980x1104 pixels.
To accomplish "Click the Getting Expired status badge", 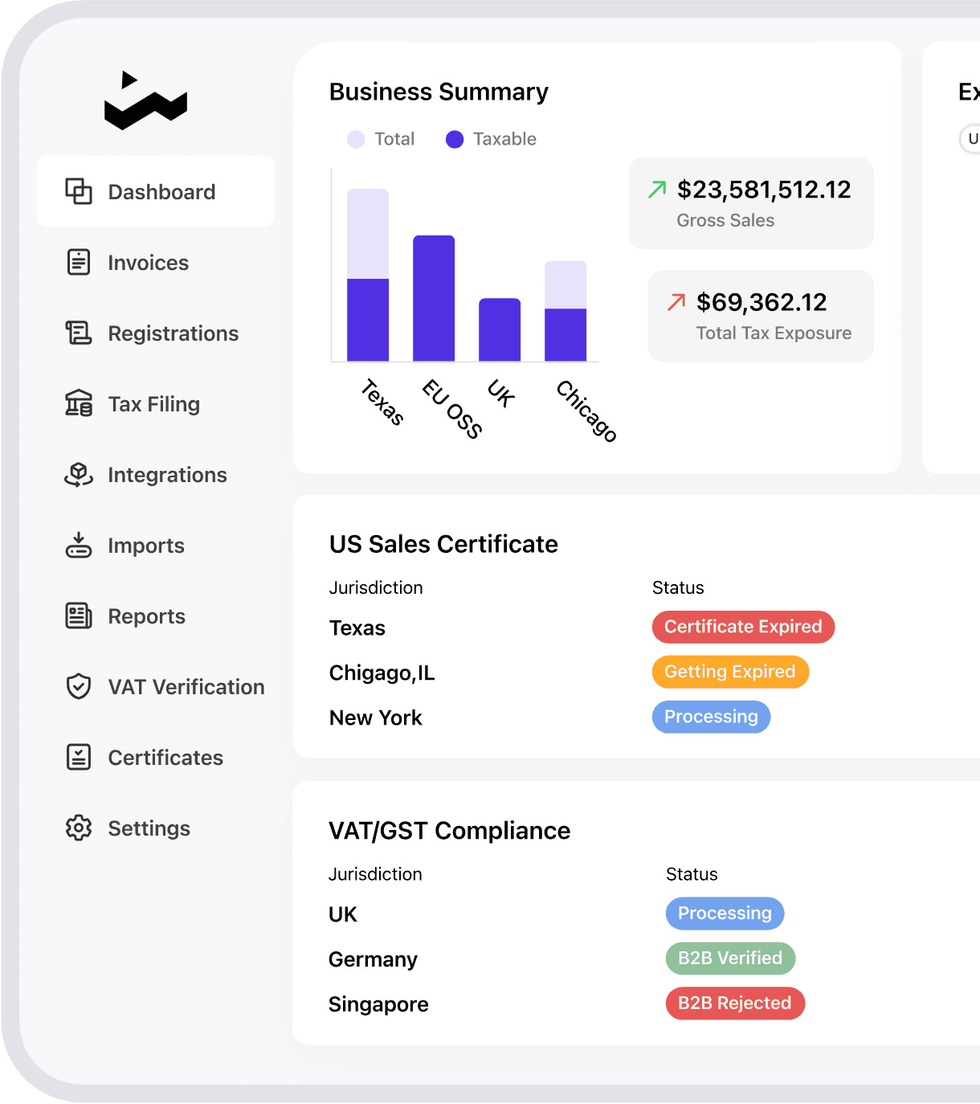I will [730, 672].
